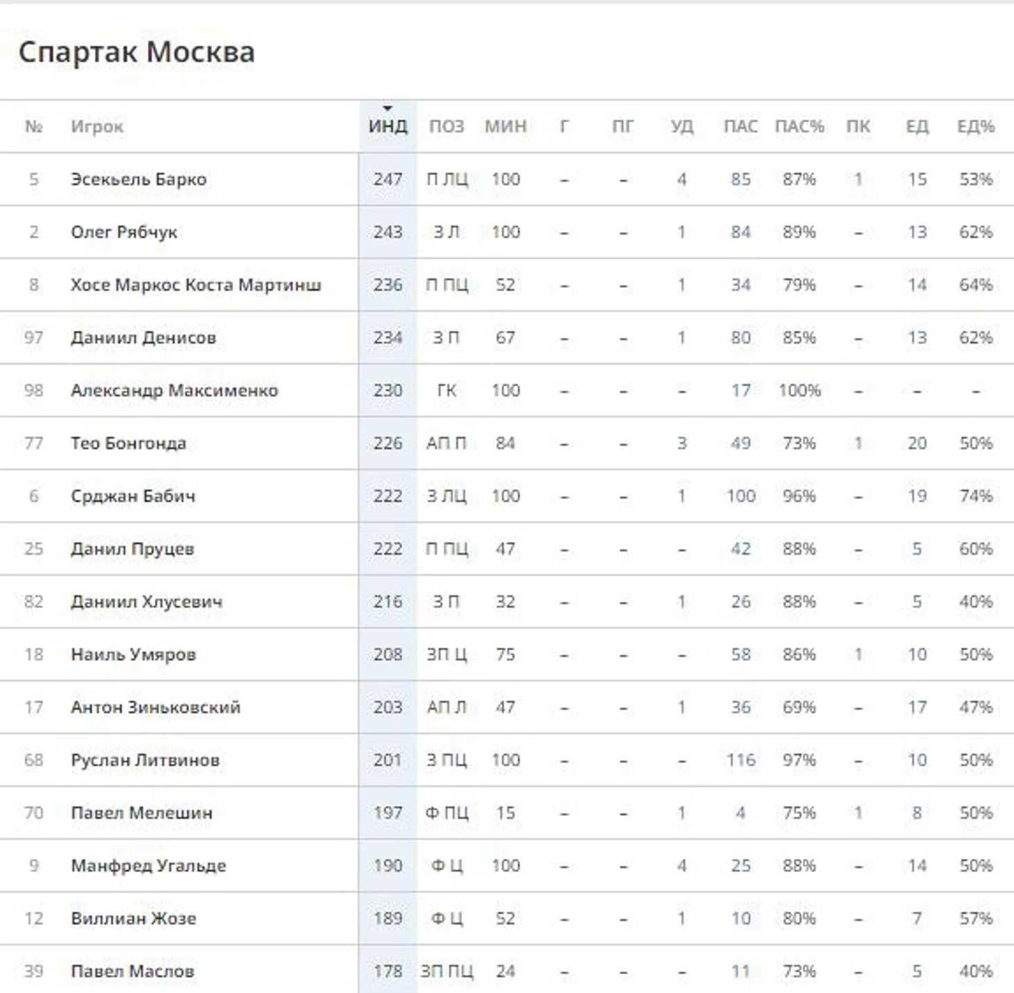Click the Игрок column header
Screen dimensions: 1014x993
97,126
